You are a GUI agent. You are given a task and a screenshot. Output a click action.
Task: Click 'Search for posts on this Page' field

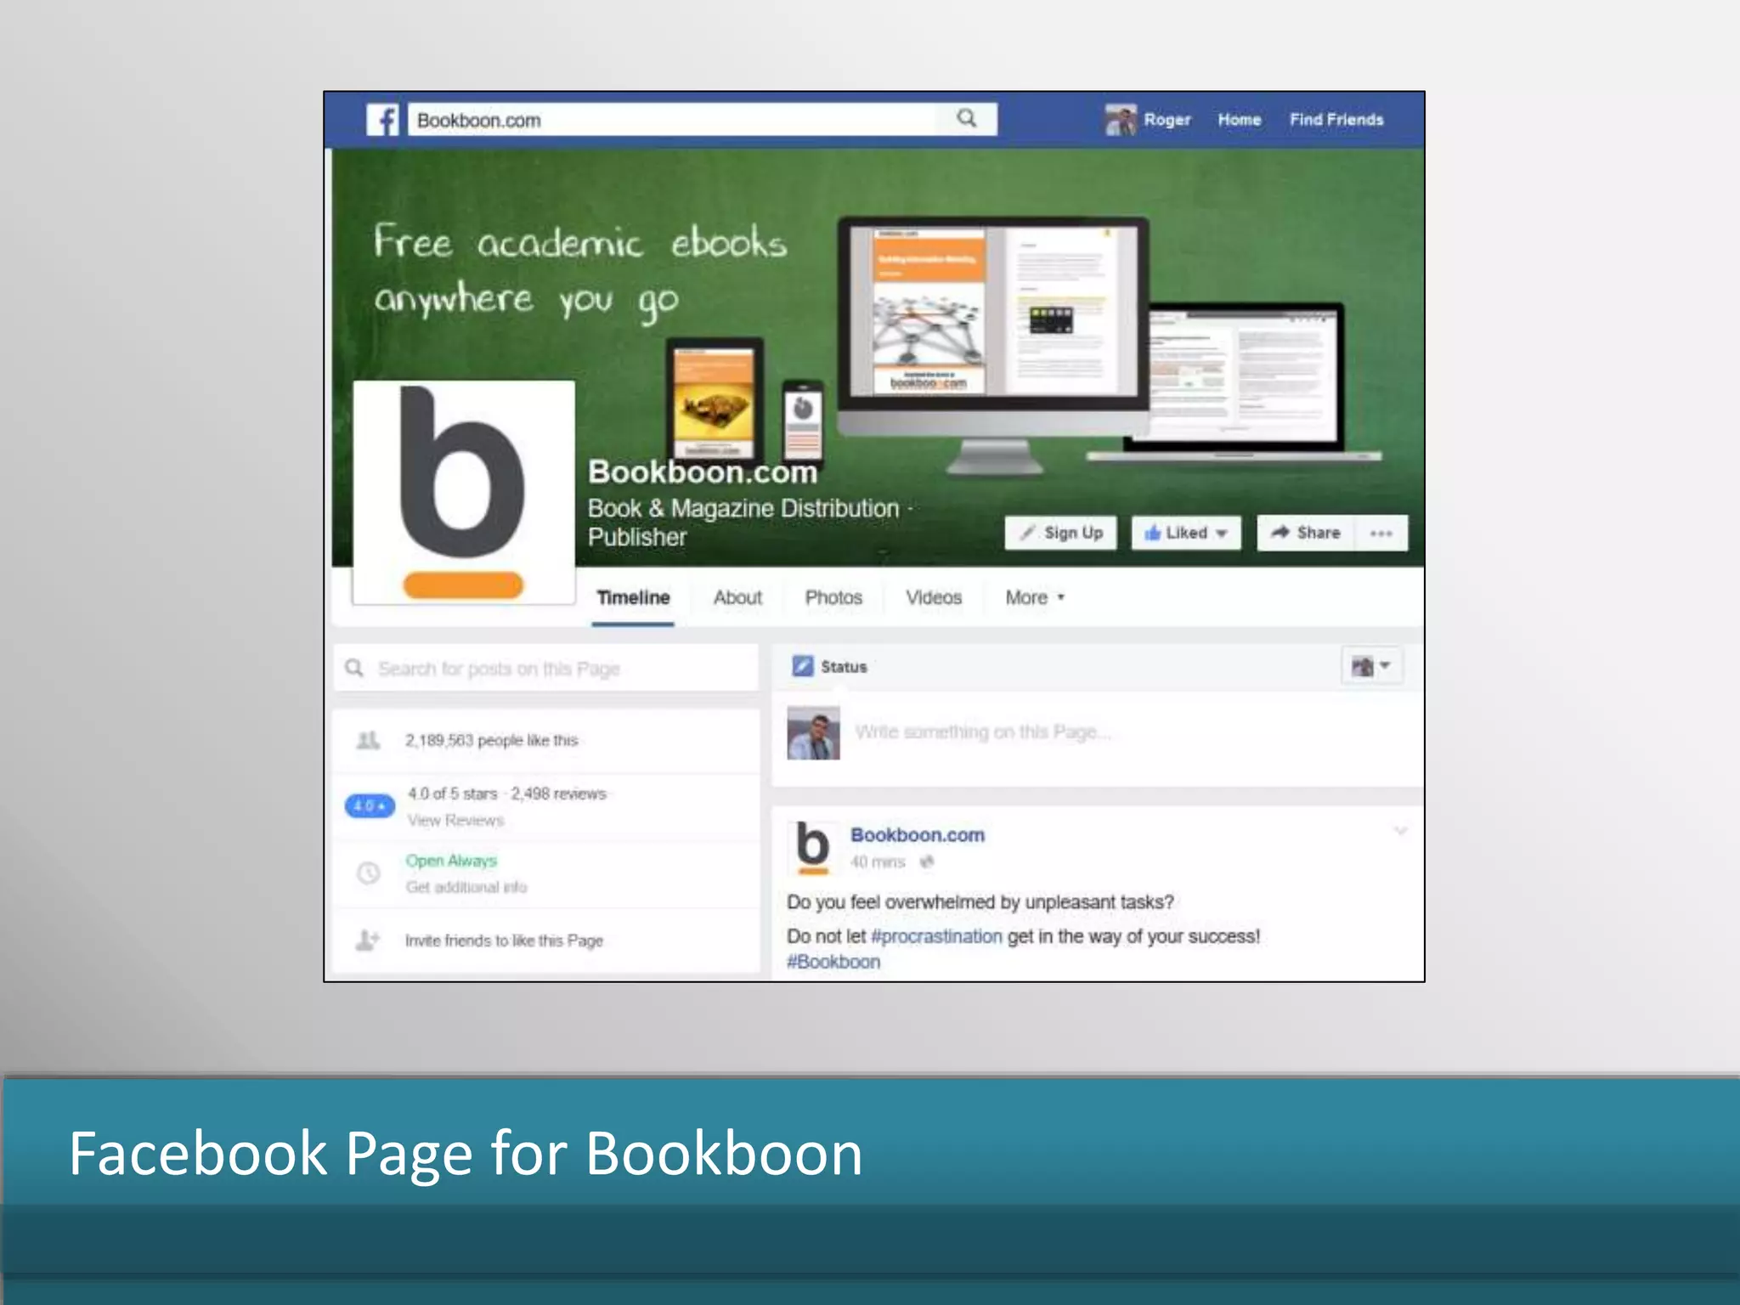(x=546, y=669)
